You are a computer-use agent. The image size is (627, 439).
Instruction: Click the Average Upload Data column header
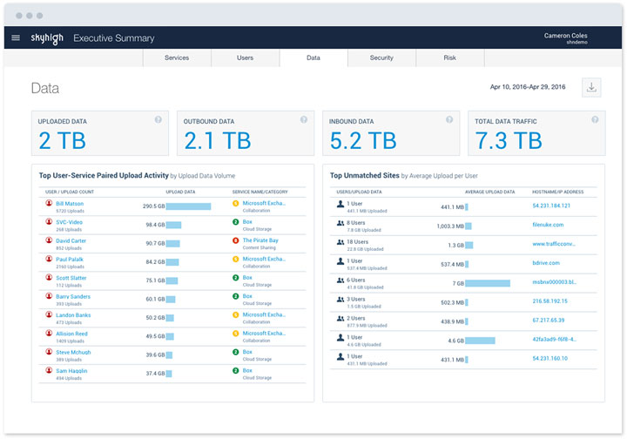489,192
